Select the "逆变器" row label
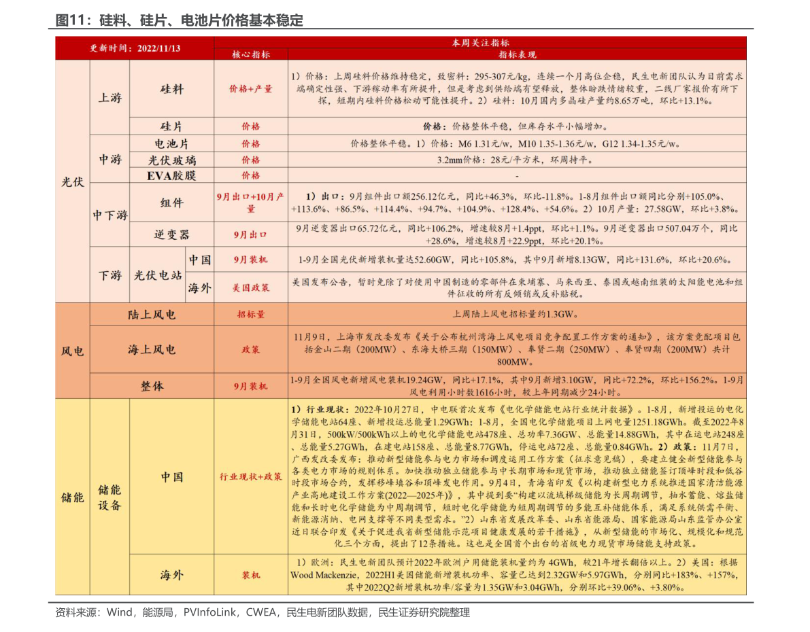Screen dimensions: 810x632 click(171, 235)
